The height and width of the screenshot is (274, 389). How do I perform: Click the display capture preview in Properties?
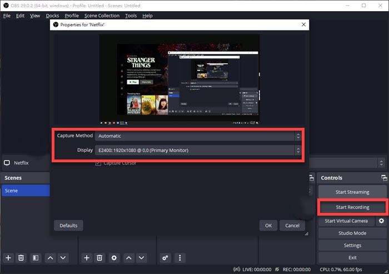[x=179, y=79]
